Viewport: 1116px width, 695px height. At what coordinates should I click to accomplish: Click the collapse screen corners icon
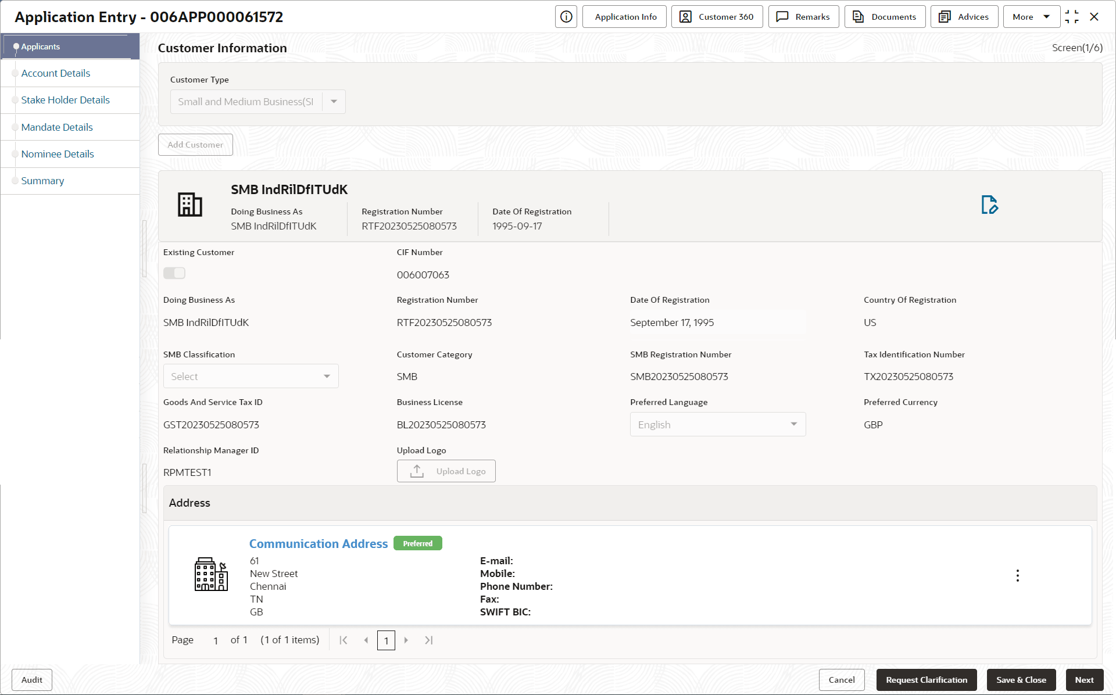pos(1072,17)
